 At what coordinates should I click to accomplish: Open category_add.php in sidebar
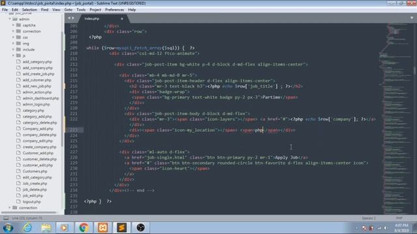tap(37, 116)
